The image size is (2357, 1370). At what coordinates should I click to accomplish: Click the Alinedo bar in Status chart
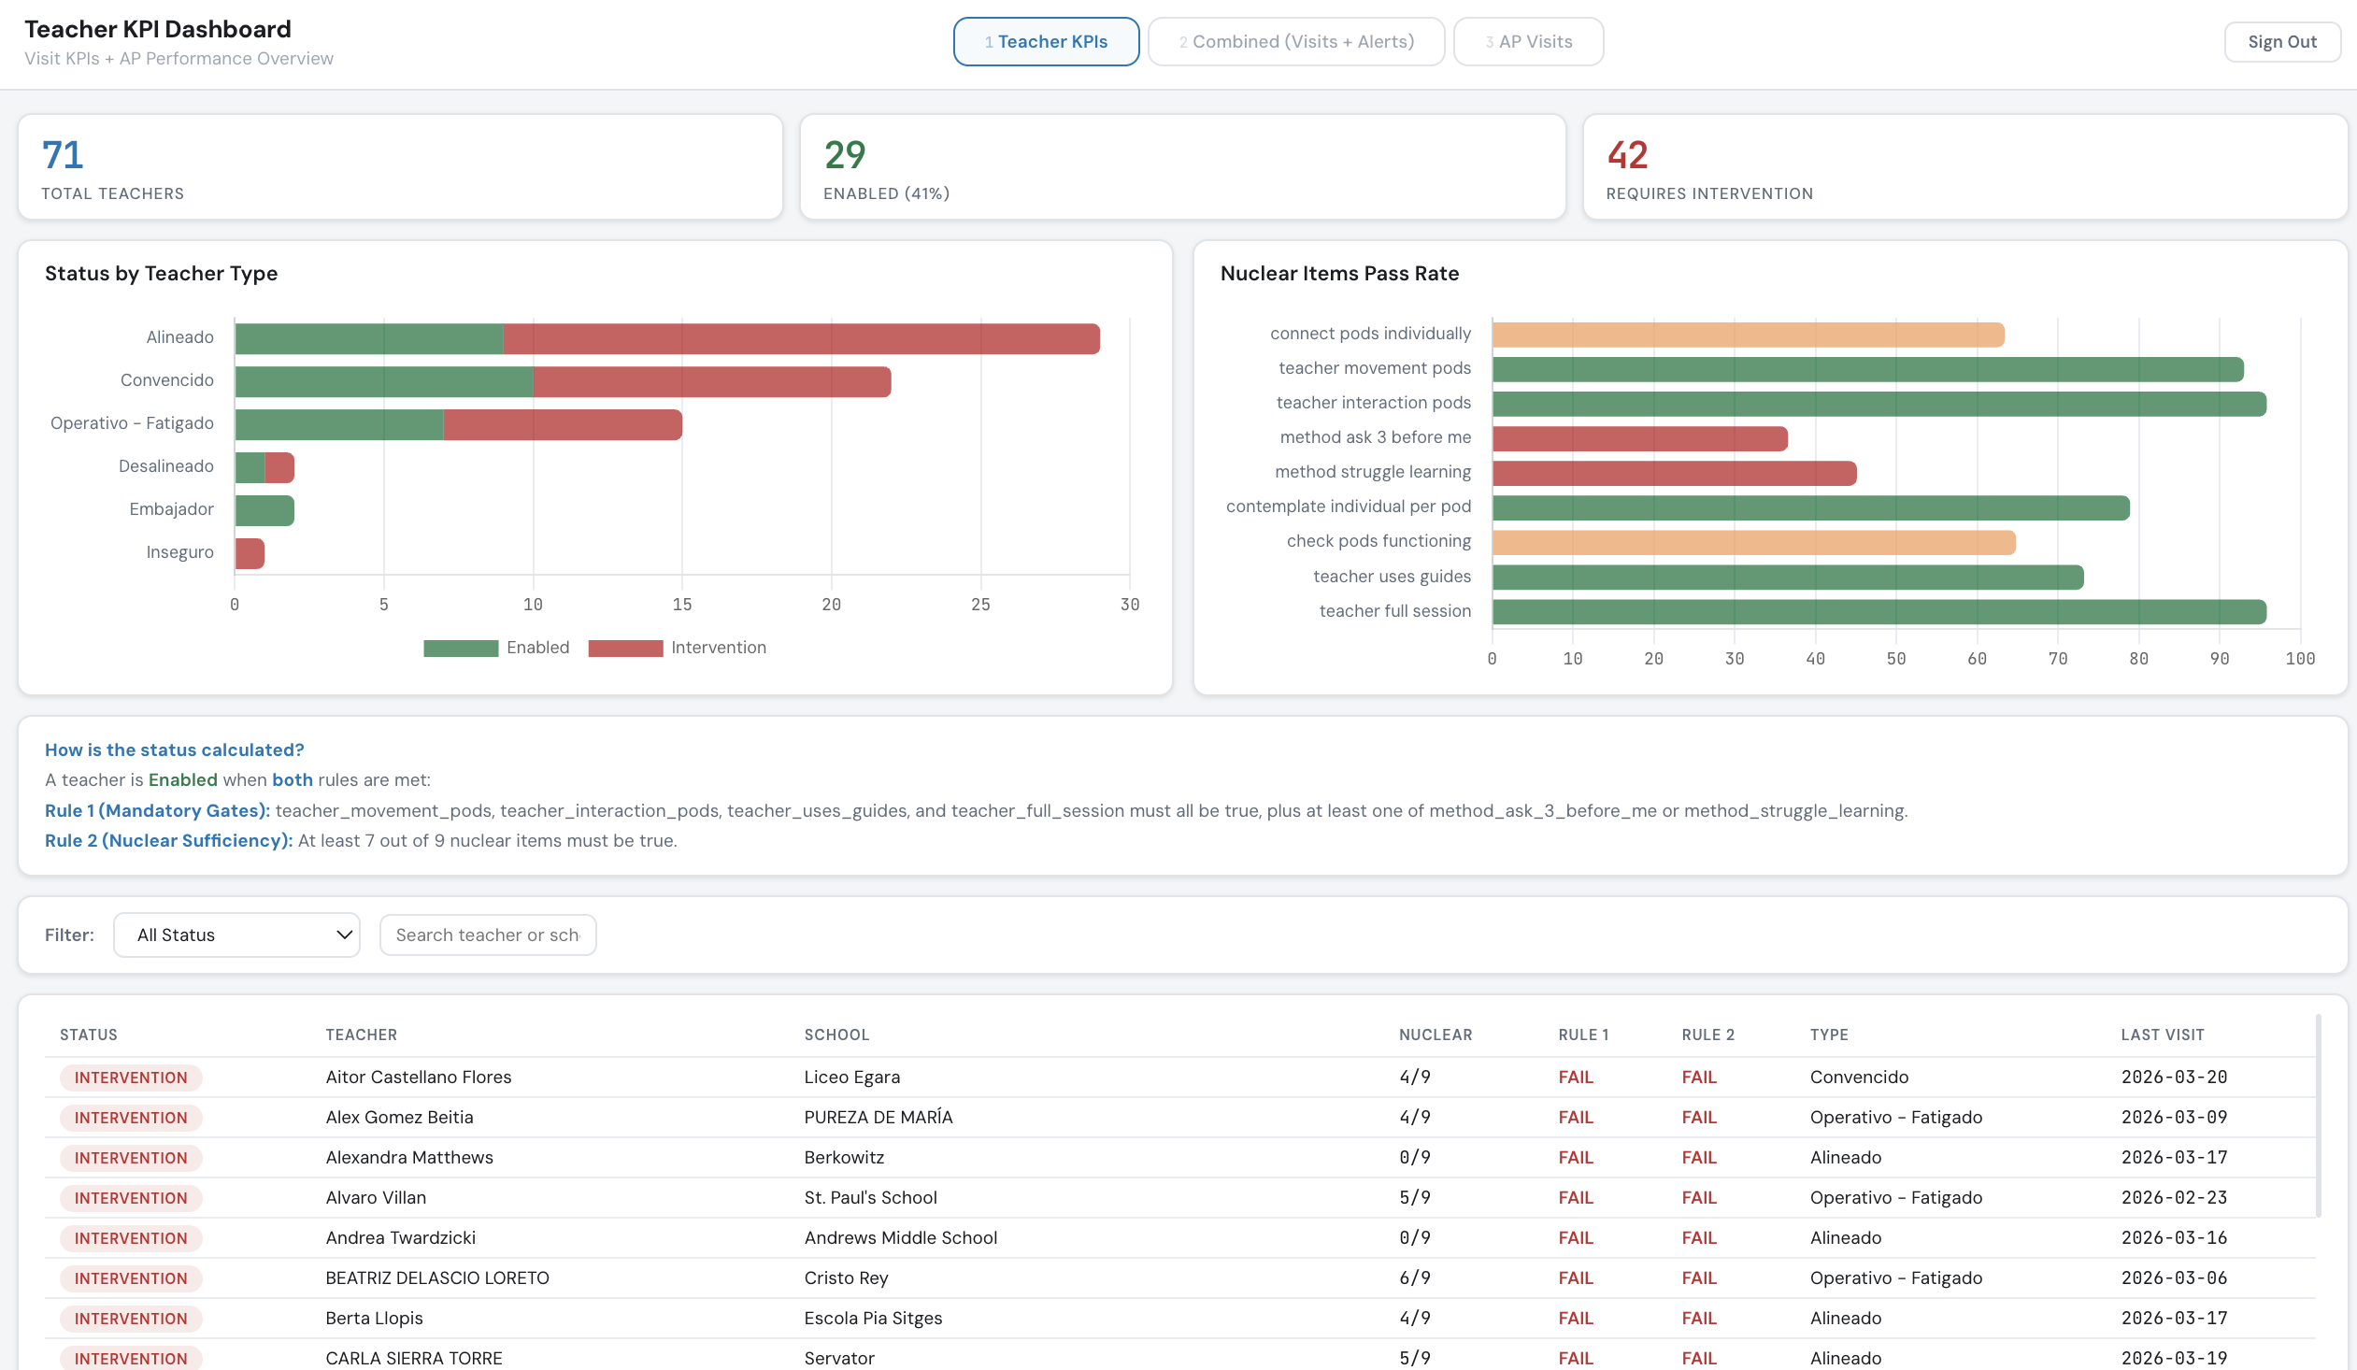click(x=667, y=336)
